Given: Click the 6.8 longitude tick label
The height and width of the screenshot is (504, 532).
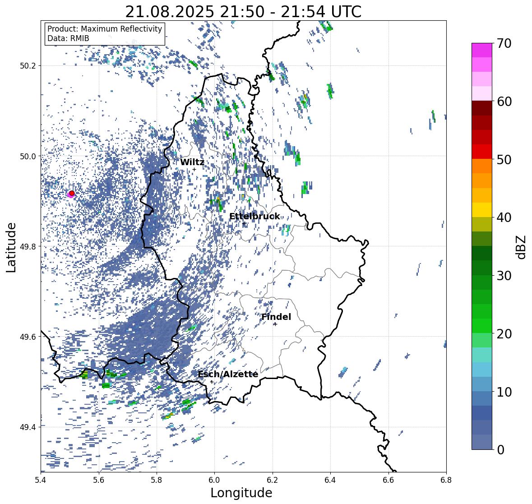Looking at the screenshot, I should (446, 480).
